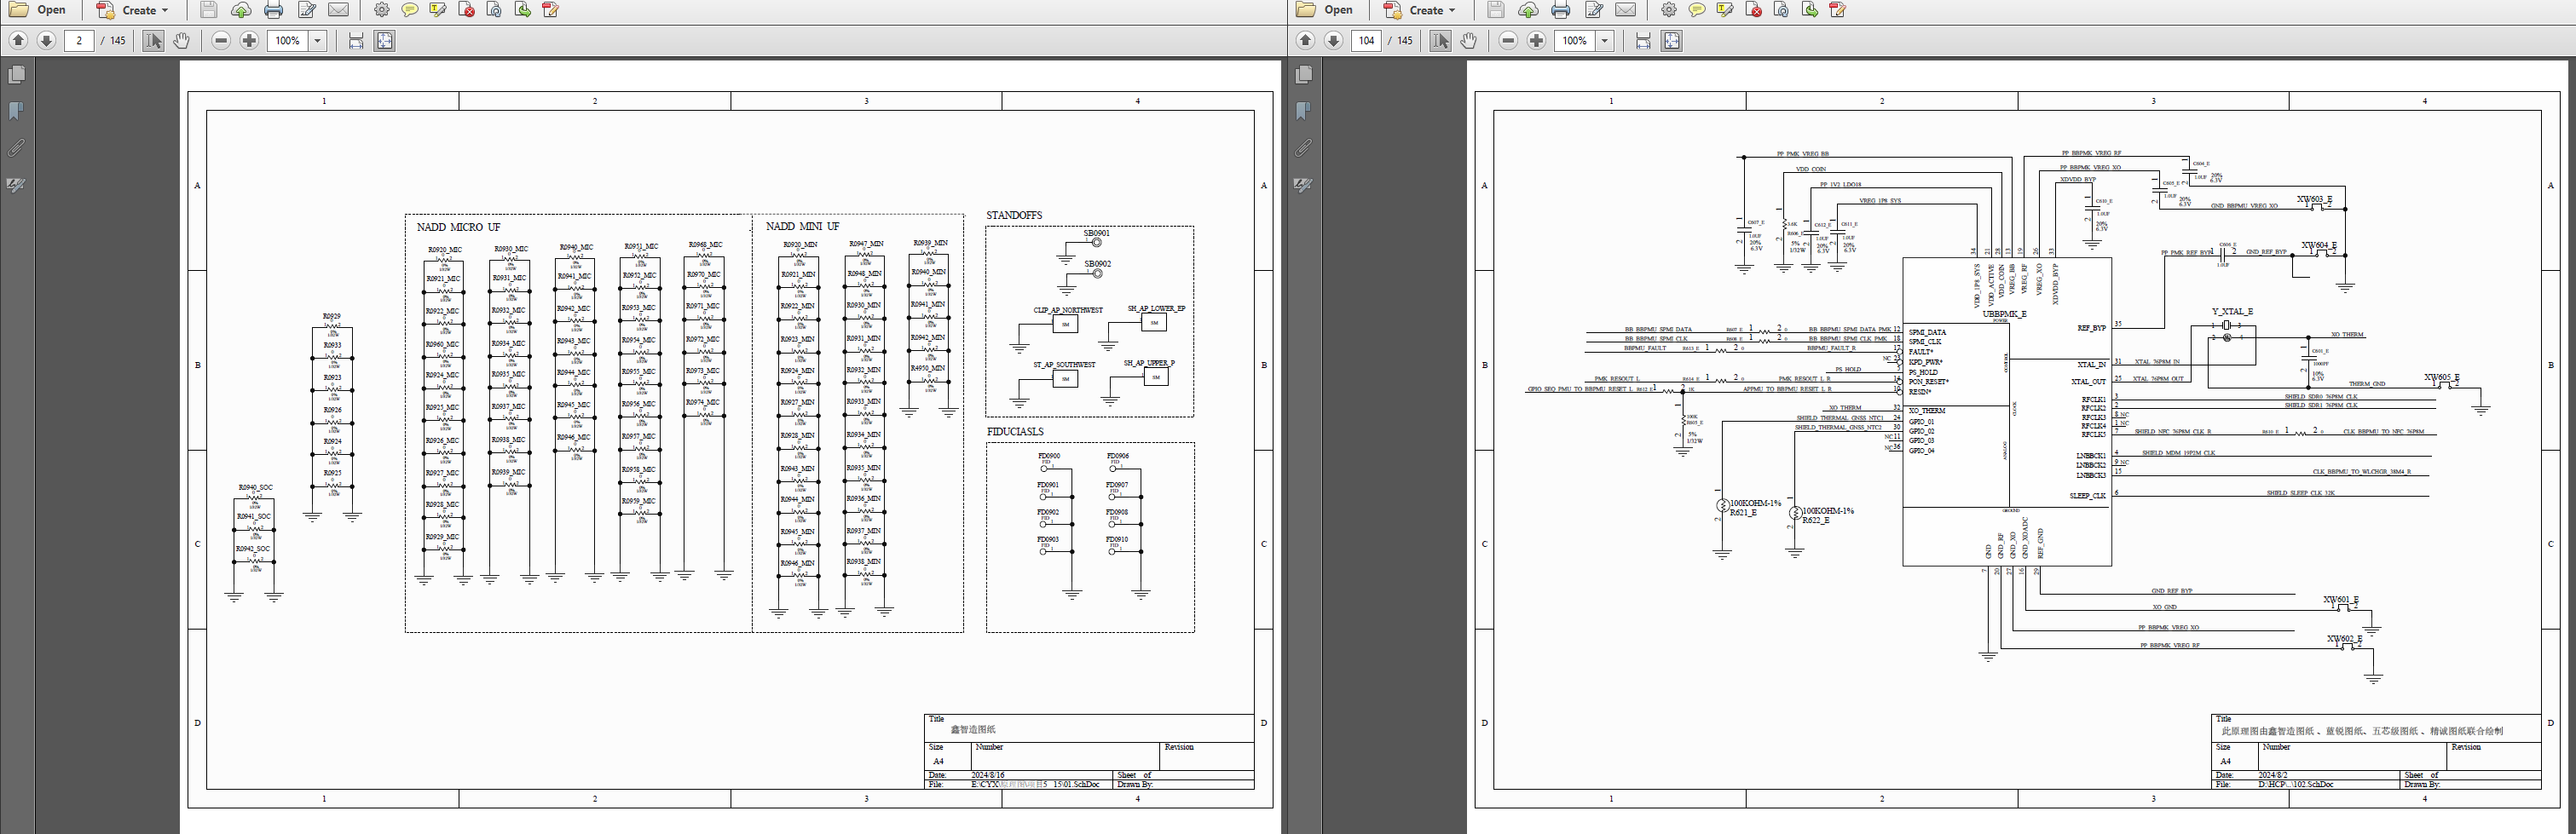Open Bookmarks panel in left window sidebar

[x=16, y=111]
